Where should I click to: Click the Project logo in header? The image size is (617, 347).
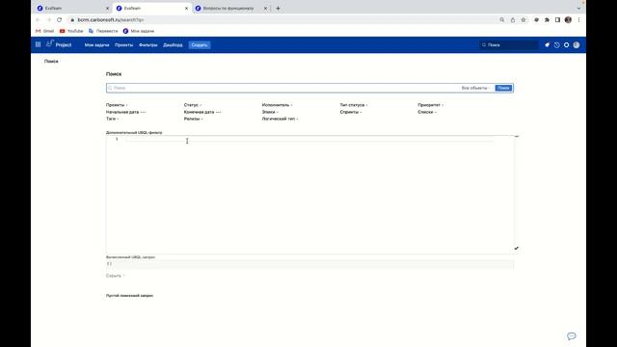coord(59,44)
